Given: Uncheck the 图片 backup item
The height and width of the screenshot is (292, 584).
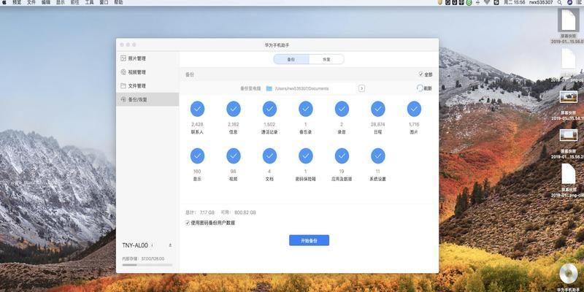Looking at the screenshot, I should click(414, 109).
